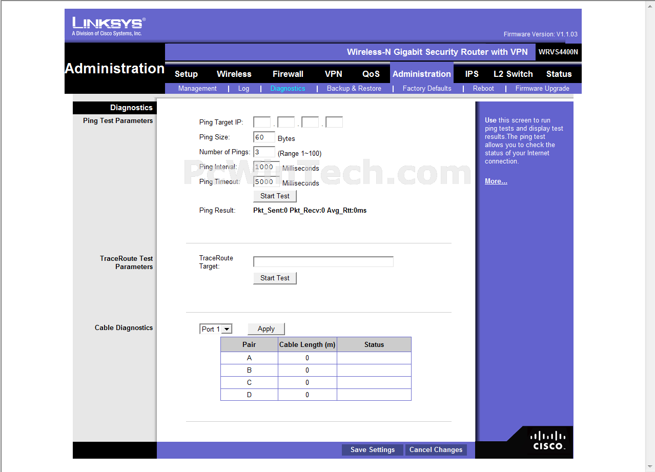The width and height of the screenshot is (655, 472).
Task: Select Pair A row cell
Action: [x=249, y=358]
